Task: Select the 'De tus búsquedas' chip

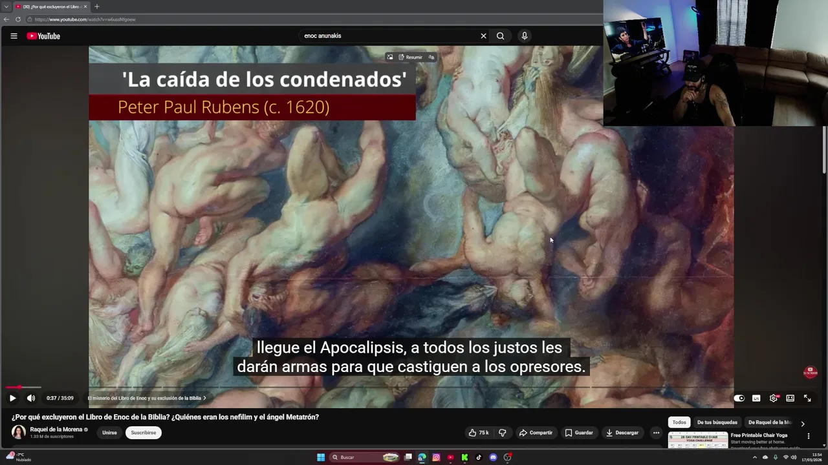Action: [717, 422]
